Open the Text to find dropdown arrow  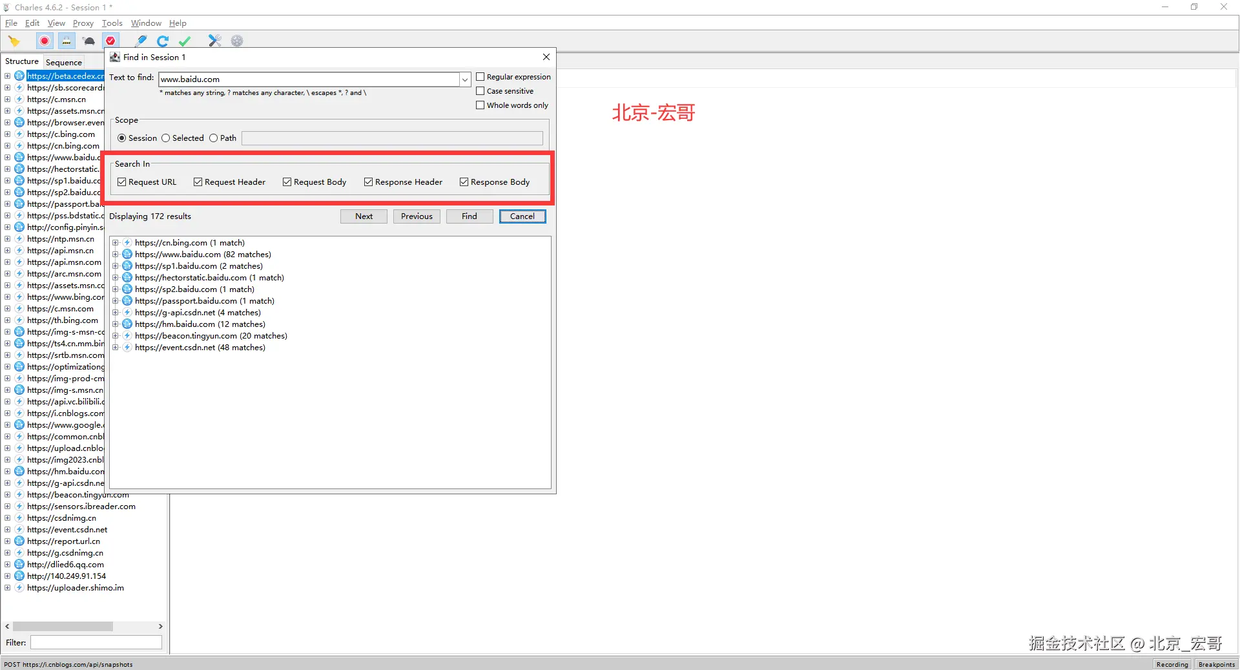coord(465,79)
